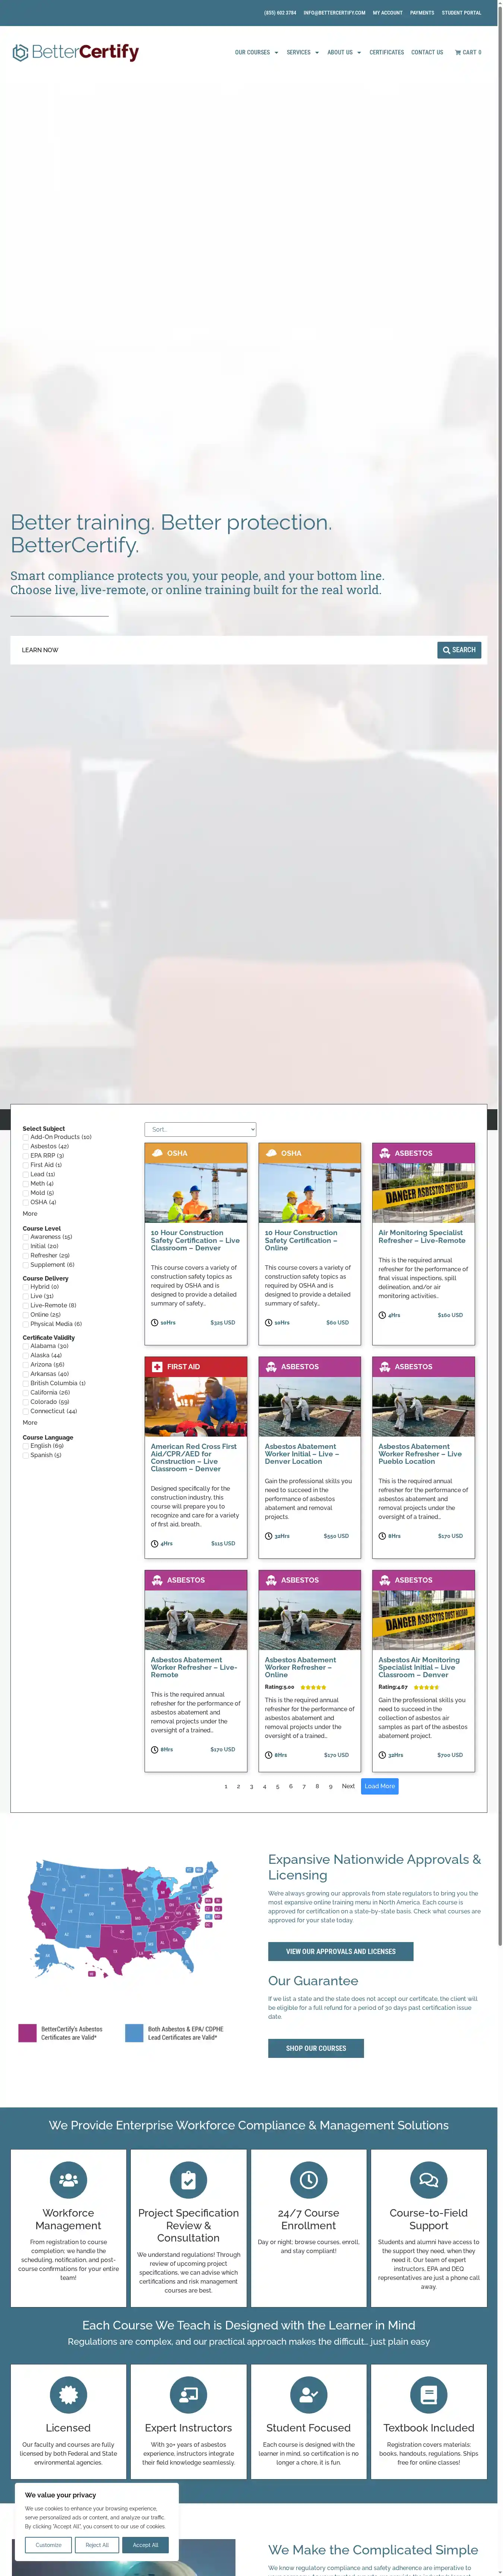Screen dimensions: 503x2576
Task: Tick the Spanish course language checkbox
Action: pos(26,1455)
